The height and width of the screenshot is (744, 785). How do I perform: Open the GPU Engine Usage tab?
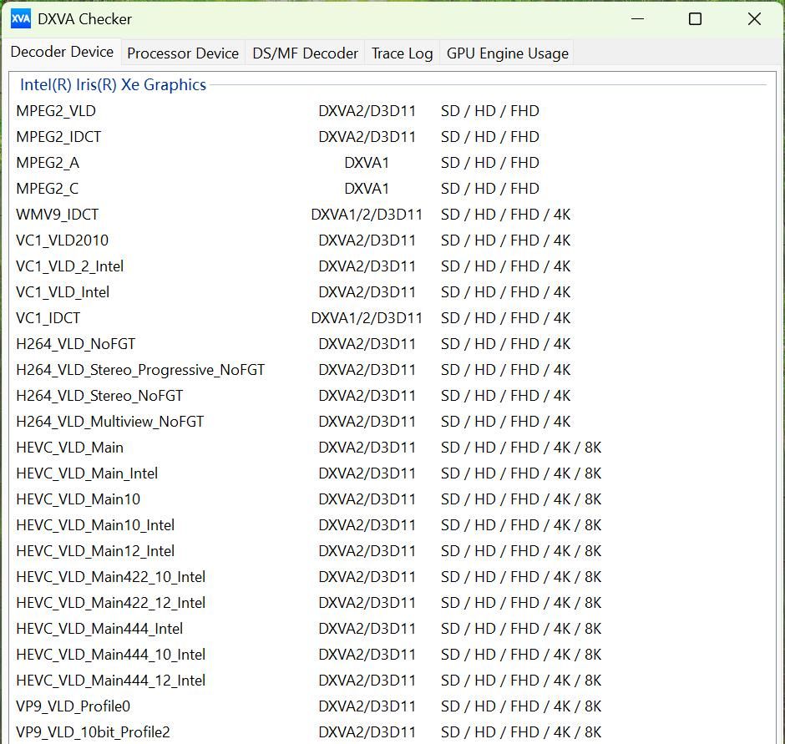pos(507,53)
